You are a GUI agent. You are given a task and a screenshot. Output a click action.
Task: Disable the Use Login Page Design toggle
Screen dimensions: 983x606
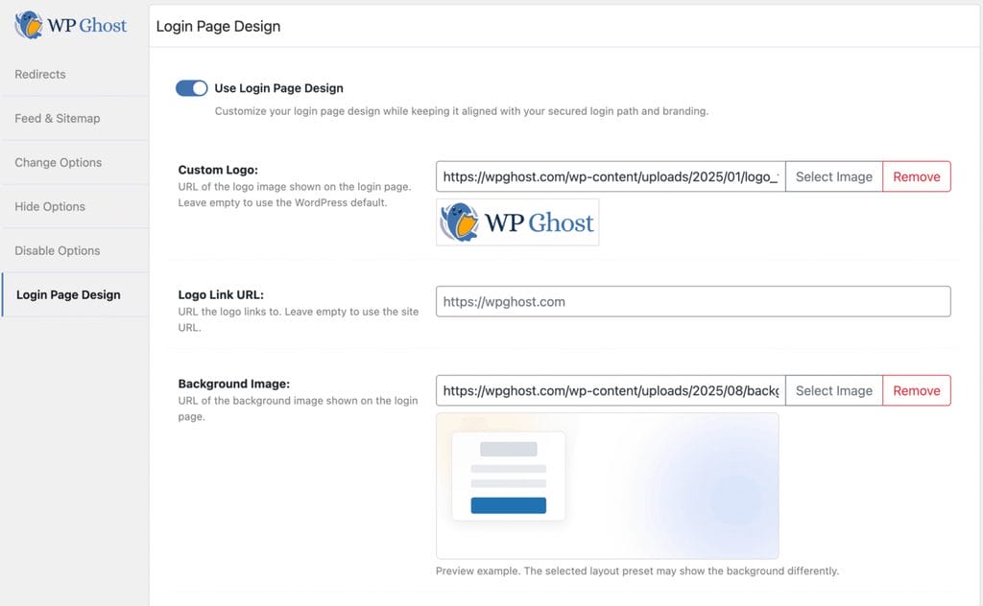click(x=192, y=87)
